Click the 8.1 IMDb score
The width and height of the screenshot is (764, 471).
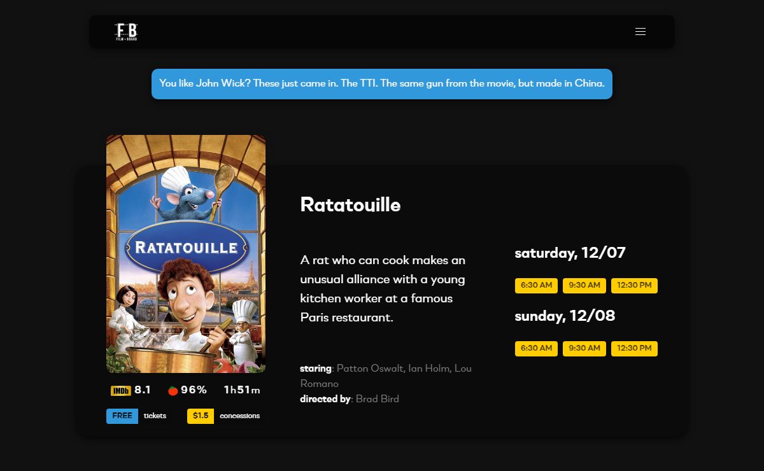click(x=143, y=390)
